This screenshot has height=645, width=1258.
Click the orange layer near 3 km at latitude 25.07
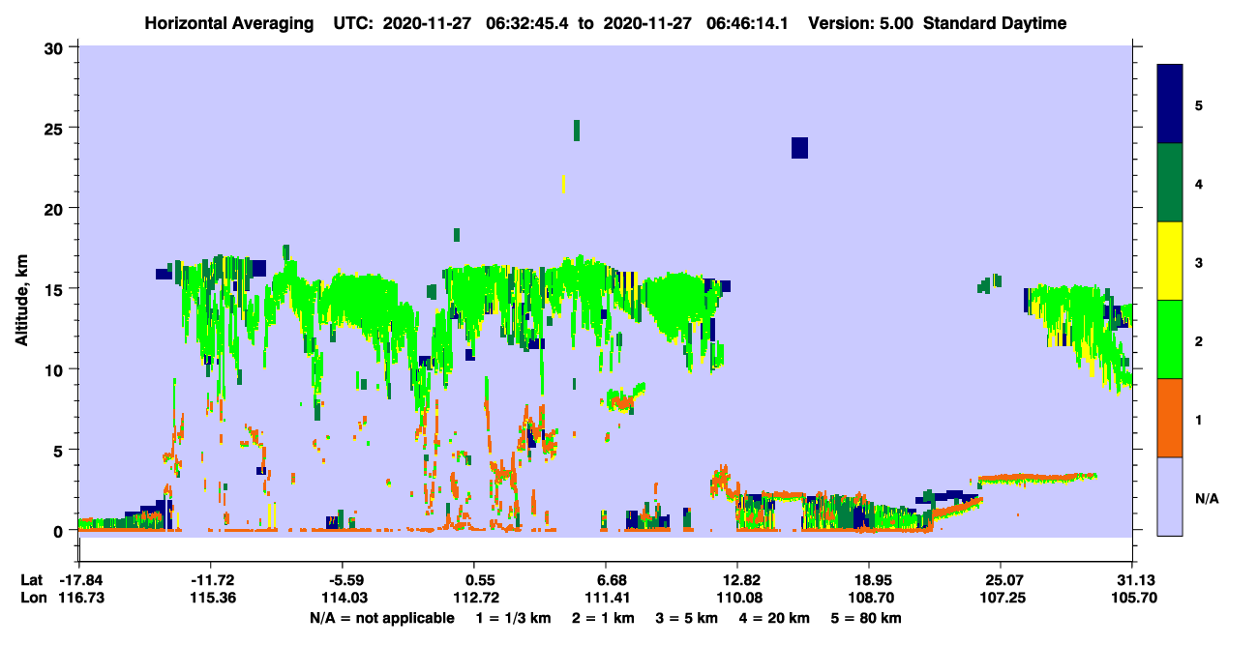coord(1037,478)
